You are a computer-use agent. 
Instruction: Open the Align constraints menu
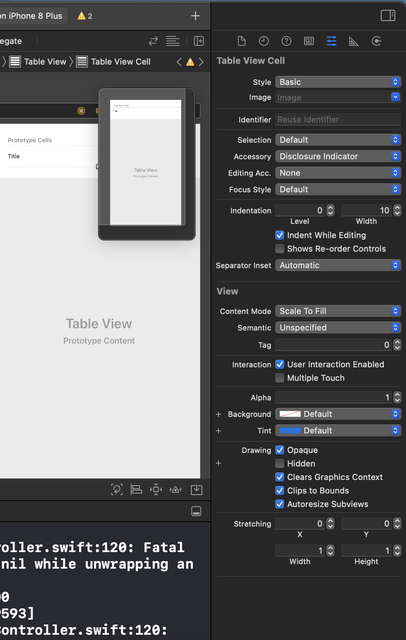(136, 489)
